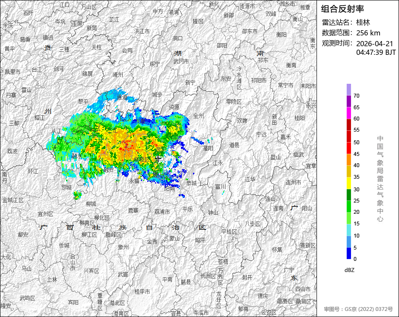Click the 榕江 label on the map

coord(40,117)
